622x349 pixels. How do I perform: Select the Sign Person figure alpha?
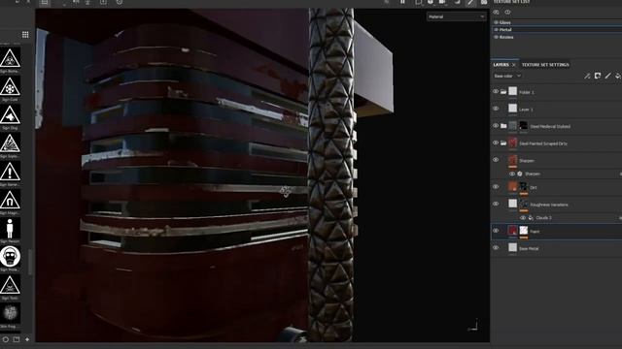[10, 229]
